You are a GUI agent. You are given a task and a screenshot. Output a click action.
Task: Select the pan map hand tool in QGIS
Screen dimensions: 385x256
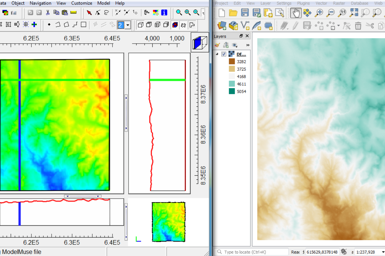296,13
